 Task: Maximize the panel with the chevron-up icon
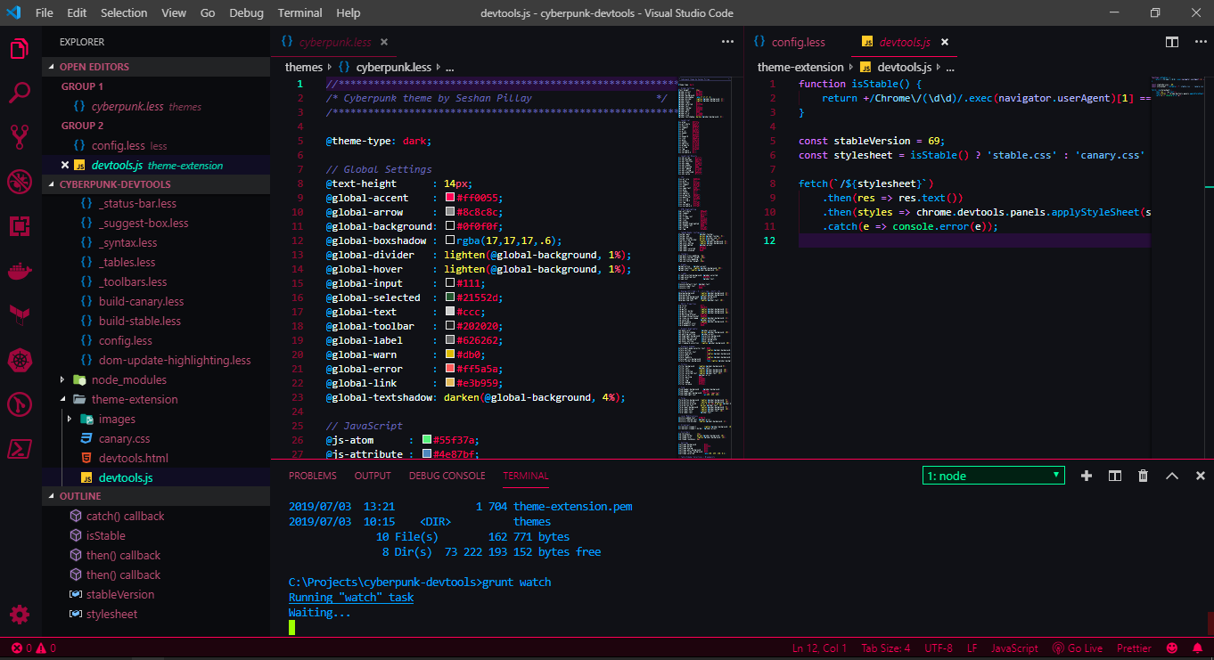pyautogui.click(x=1172, y=476)
